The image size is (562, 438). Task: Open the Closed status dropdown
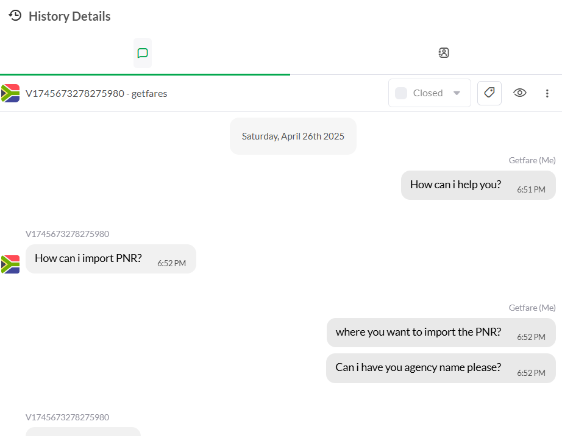(x=429, y=93)
